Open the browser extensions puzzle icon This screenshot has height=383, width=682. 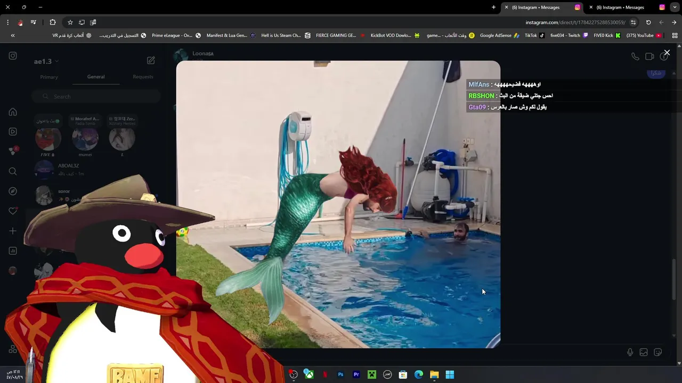(x=53, y=22)
